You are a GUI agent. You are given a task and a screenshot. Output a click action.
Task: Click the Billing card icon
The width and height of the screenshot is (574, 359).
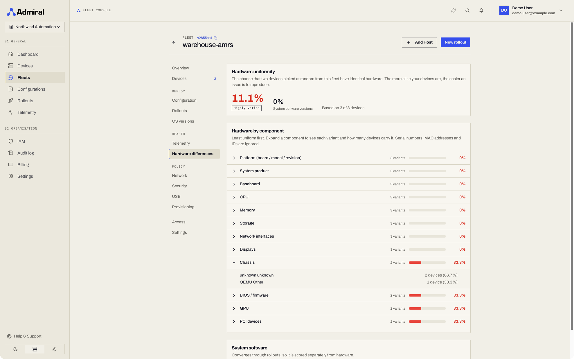click(11, 164)
